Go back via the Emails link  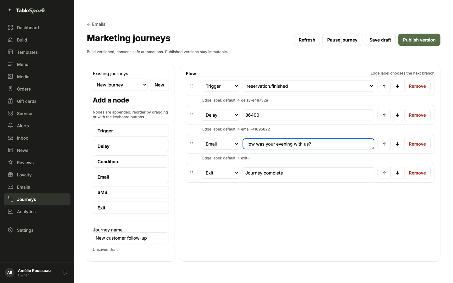[x=96, y=24]
